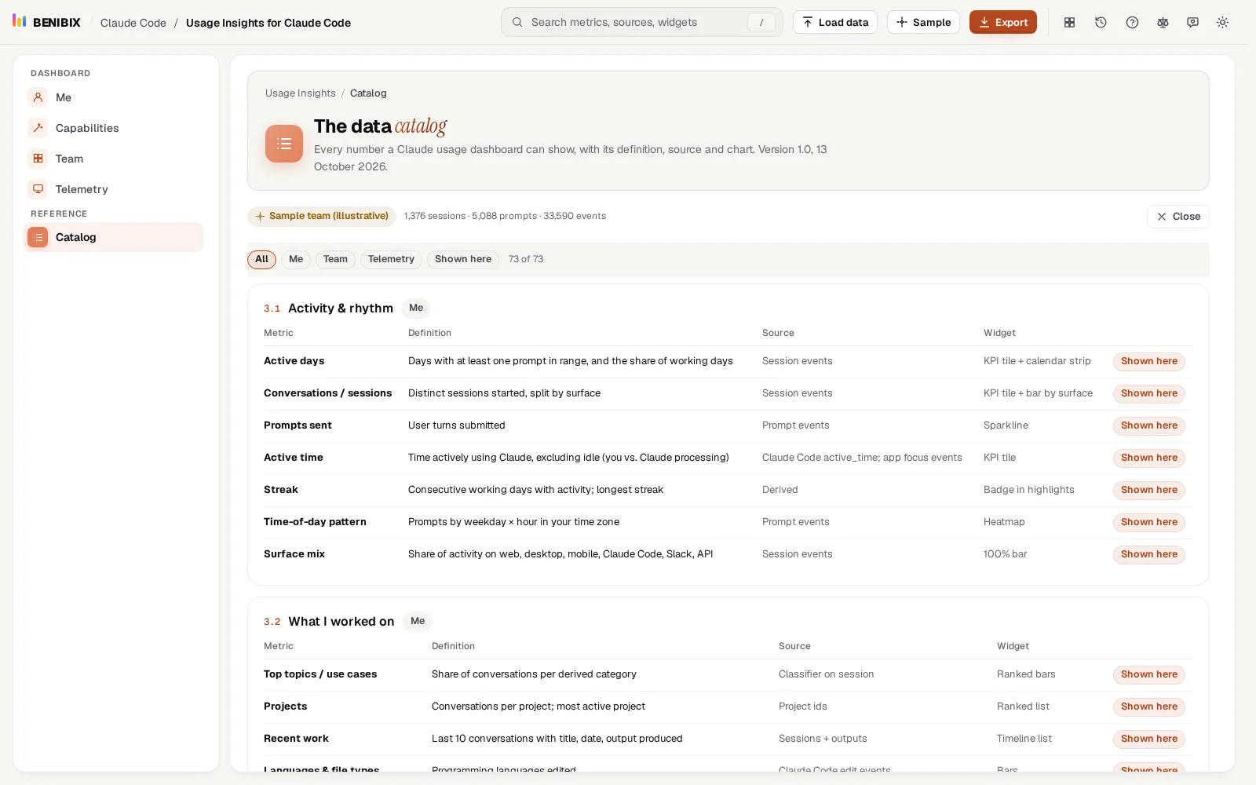Click the Capabilities wand icon in the sidebar
This screenshot has height=785, width=1256.
click(38, 128)
